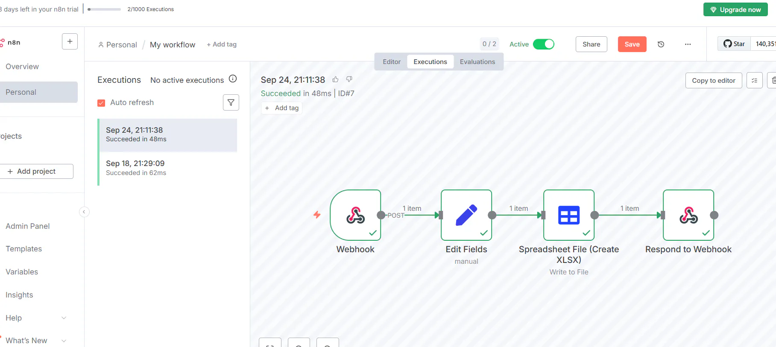The width and height of the screenshot is (776, 347).
Task: Click the POST label on the connection
Action: tap(395, 216)
